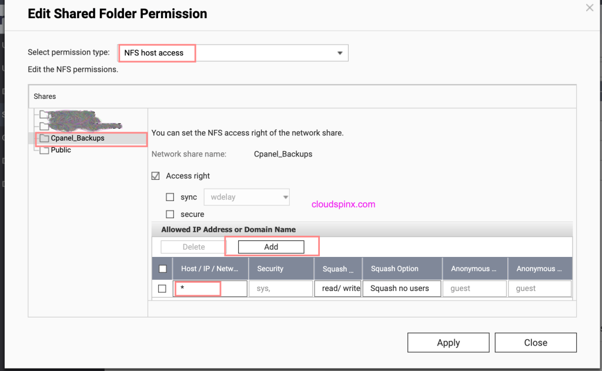This screenshot has width=602, height=371.
Task: Enable the Access right checkbox
Action: (156, 176)
